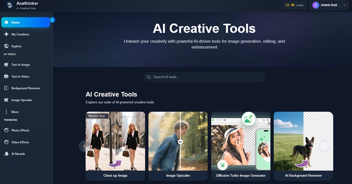352x184 pixels.
Task: Open the My Creations sparkle icon
Action: coord(6,34)
